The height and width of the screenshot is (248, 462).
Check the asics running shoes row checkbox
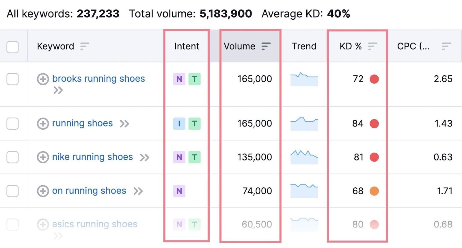(x=13, y=224)
